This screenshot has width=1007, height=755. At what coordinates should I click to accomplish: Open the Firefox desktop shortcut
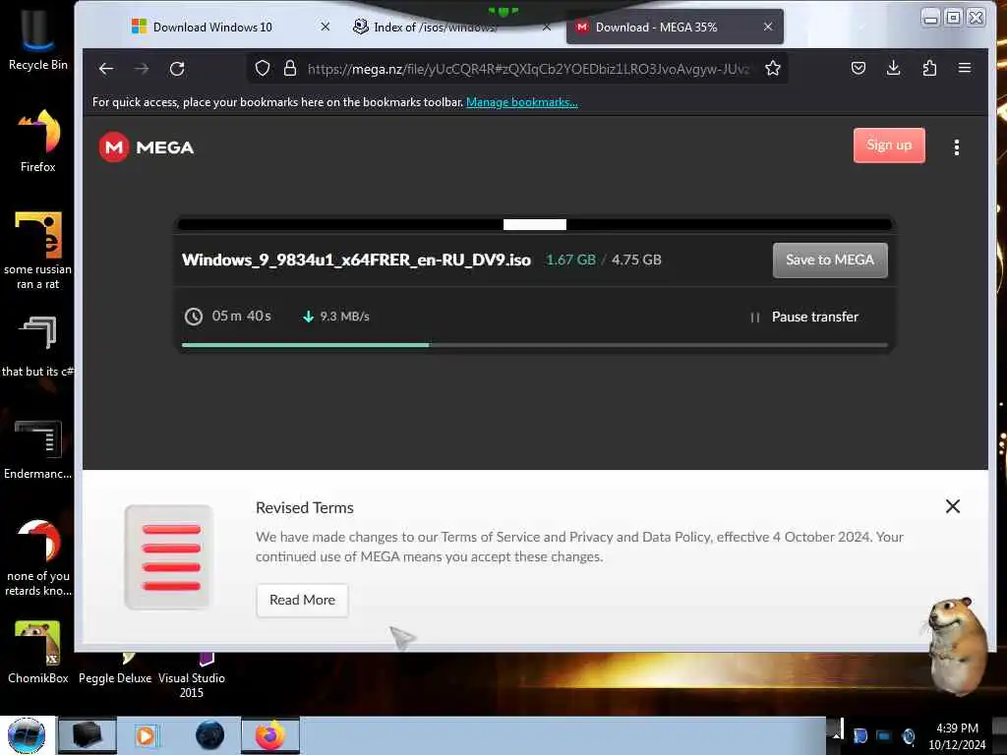(38, 140)
